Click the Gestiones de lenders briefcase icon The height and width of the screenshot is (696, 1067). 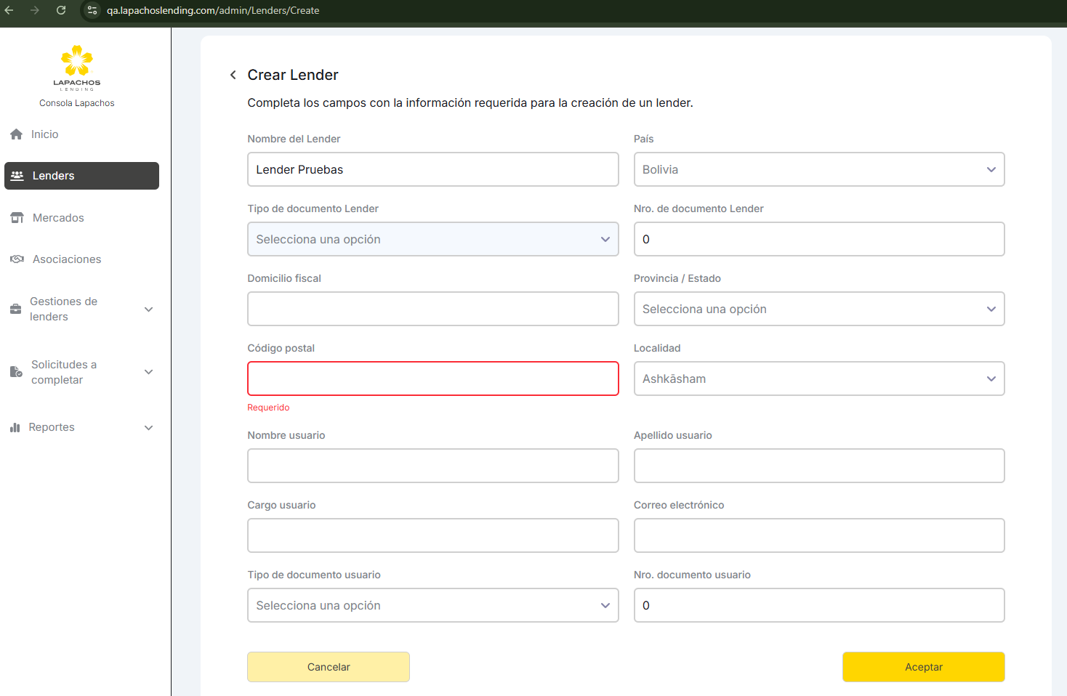(x=16, y=309)
